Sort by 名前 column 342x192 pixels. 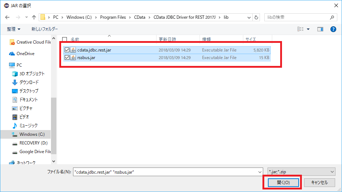click(74, 39)
